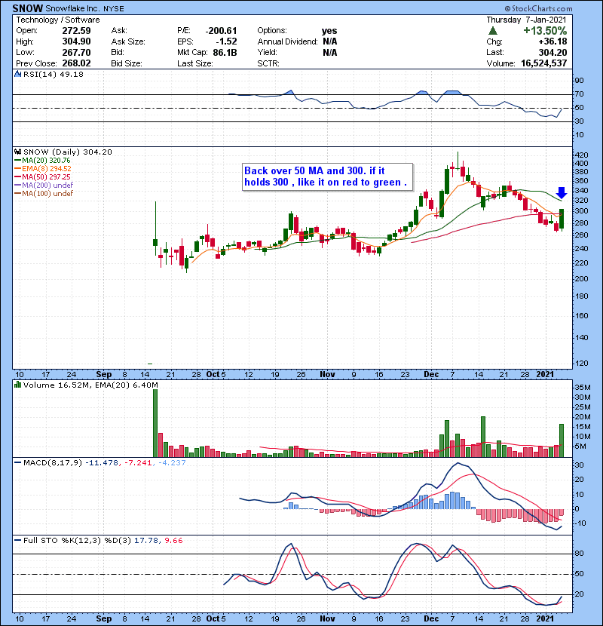603x626 pixels.
Task: Click the tallest IPO-day volume bar
Action: pos(155,423)
